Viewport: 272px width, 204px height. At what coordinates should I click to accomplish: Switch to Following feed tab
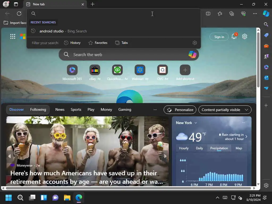pyautogui.click(x=38, y=110)
